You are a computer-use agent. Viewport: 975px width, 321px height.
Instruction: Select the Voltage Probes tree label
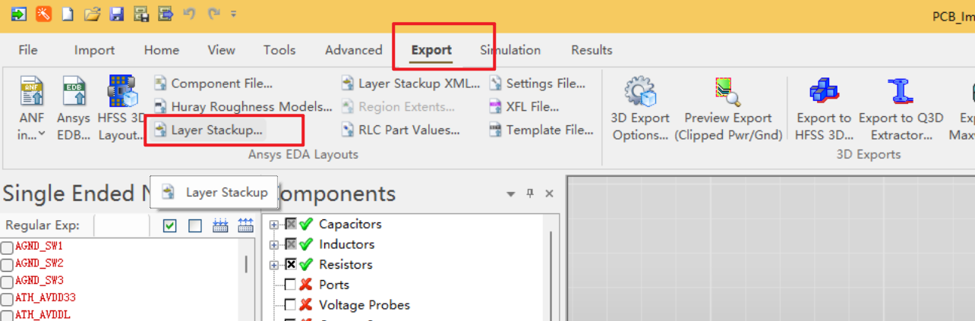[364, 305]
